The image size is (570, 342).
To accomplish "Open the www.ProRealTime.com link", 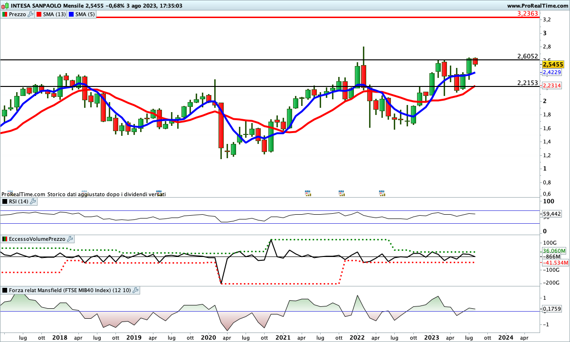I will coord(538,5).
